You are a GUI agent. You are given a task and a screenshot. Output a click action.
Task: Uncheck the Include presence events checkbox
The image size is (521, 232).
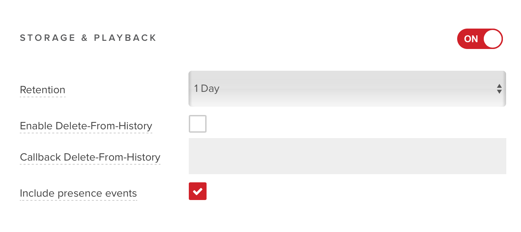click(198, 191)
